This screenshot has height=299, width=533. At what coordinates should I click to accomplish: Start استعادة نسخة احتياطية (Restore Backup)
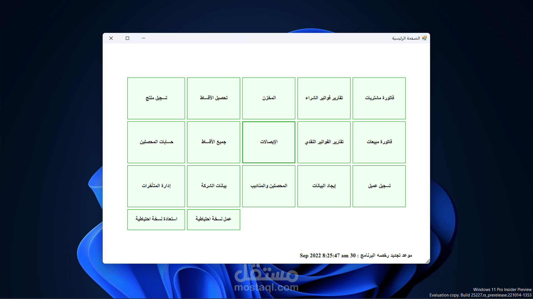[156, 219]
